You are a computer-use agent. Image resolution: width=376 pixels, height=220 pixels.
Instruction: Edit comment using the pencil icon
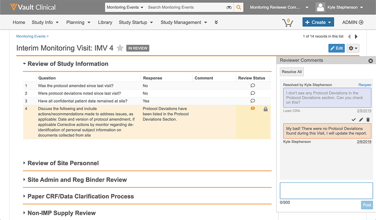click(361, 119)
